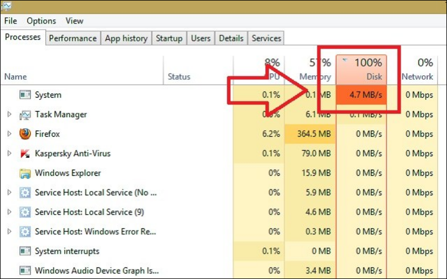This screenshot has height=279, width=447.
Task: Select the Processes tab
Action: point(23,37)
